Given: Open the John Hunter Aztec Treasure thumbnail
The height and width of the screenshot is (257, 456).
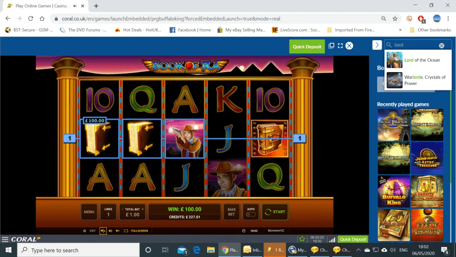Looking at the screenshot, I should click(x=427, y=158).
